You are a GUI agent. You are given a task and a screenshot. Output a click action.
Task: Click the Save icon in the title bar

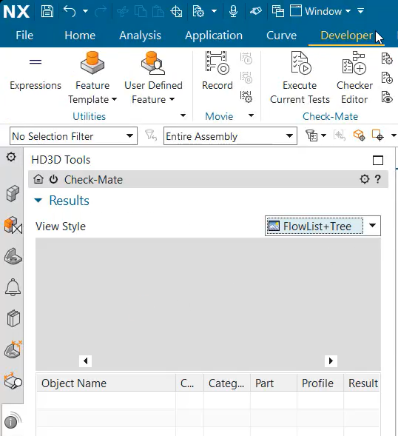[47, 11]
